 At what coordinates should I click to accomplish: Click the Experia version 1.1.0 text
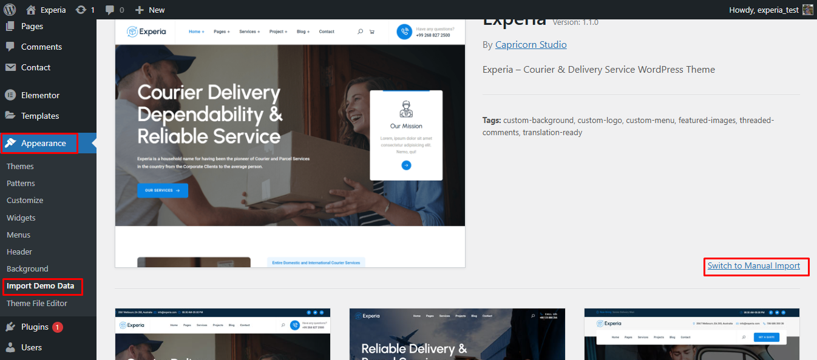pyautogui.click(x=575, y=22)
